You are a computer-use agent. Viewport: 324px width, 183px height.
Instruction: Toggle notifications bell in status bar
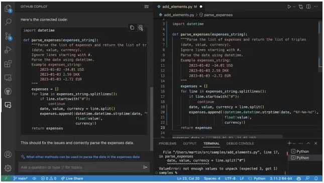tap(316, 178)
